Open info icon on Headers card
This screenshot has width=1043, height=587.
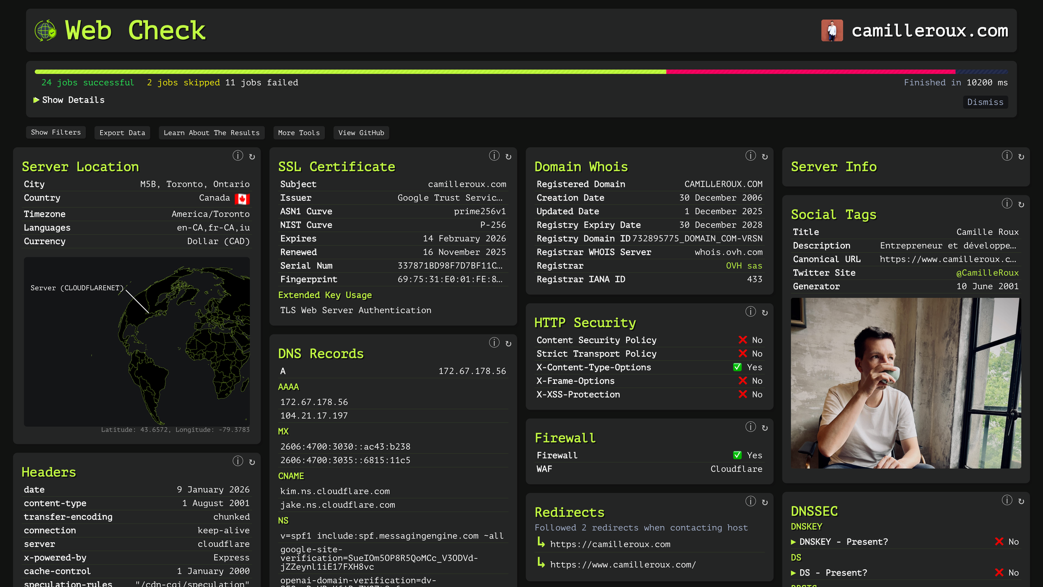[x=238, y=461]
